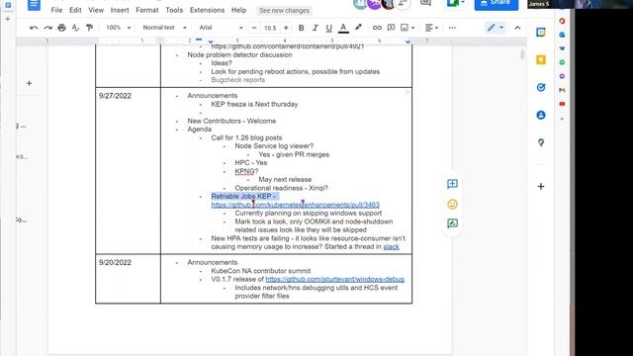Add emoji reaction from margin button
Image resolution: width=633 pixels, height=356 pixels.
pyautogui.click(x=452, y=205)
